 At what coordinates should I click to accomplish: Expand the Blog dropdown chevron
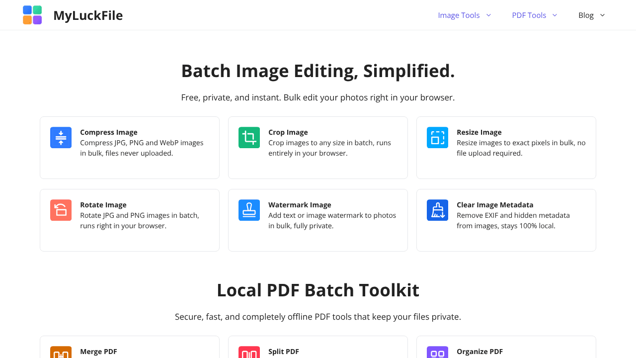pyautogui.click(x=602, y=15)
